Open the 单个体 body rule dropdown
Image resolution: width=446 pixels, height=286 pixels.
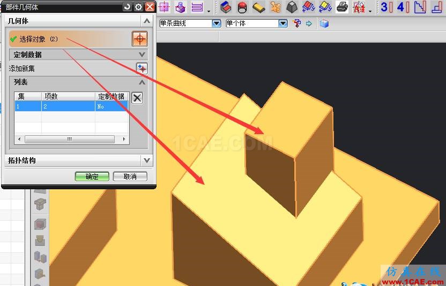pos(283,24)
